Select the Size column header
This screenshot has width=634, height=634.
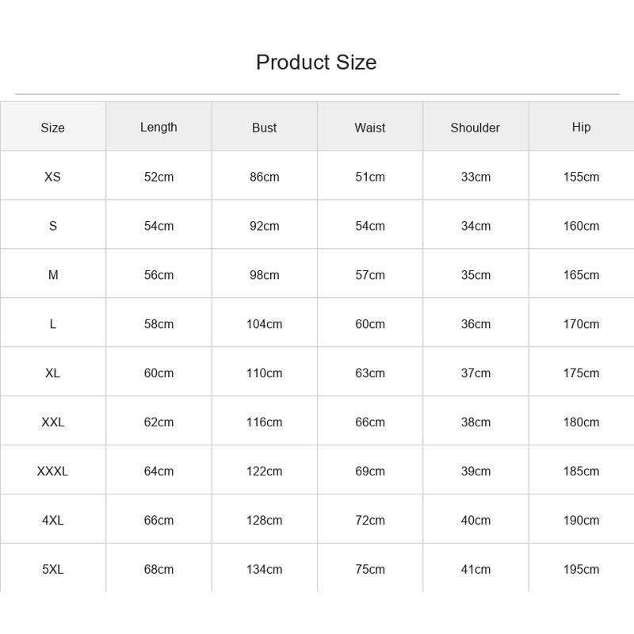tap(52, 128)
